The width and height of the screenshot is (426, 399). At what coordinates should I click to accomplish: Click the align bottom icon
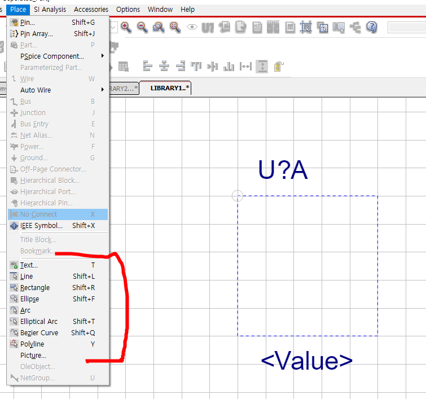pos(229,67)
